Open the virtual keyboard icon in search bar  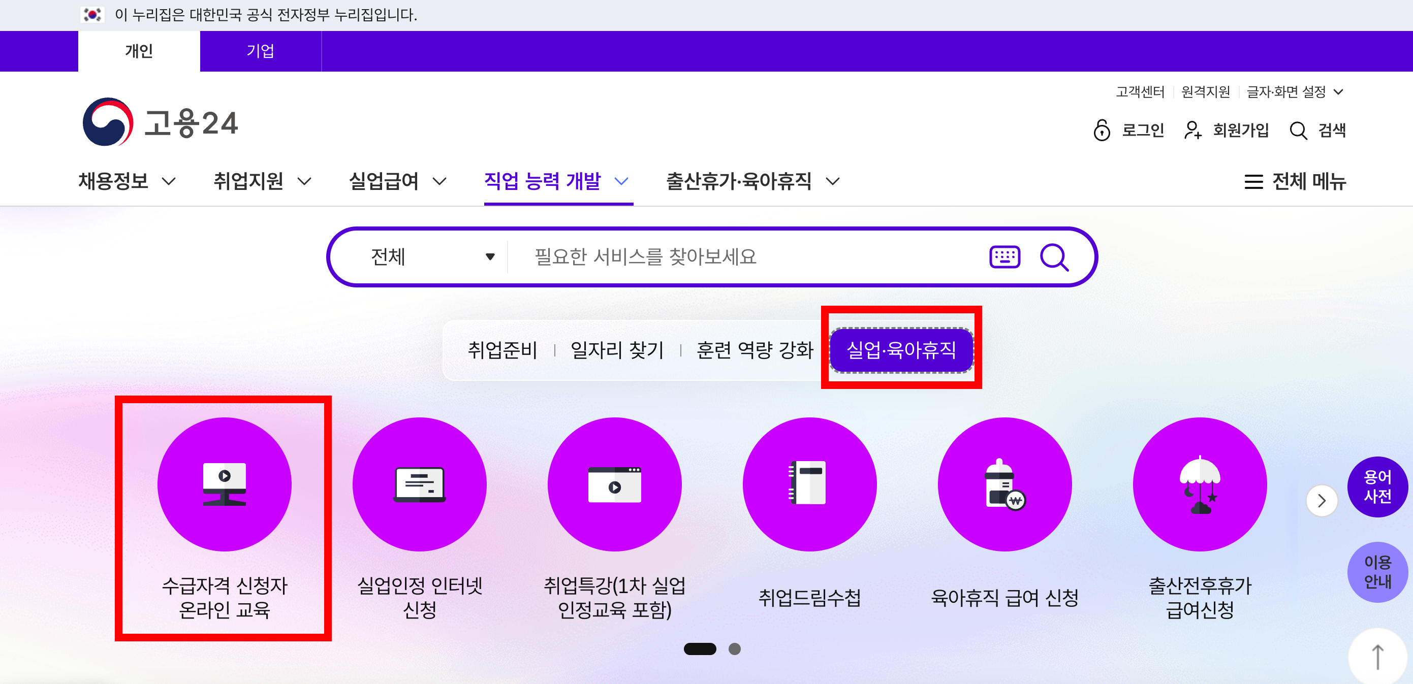[x=1004, y=257]
